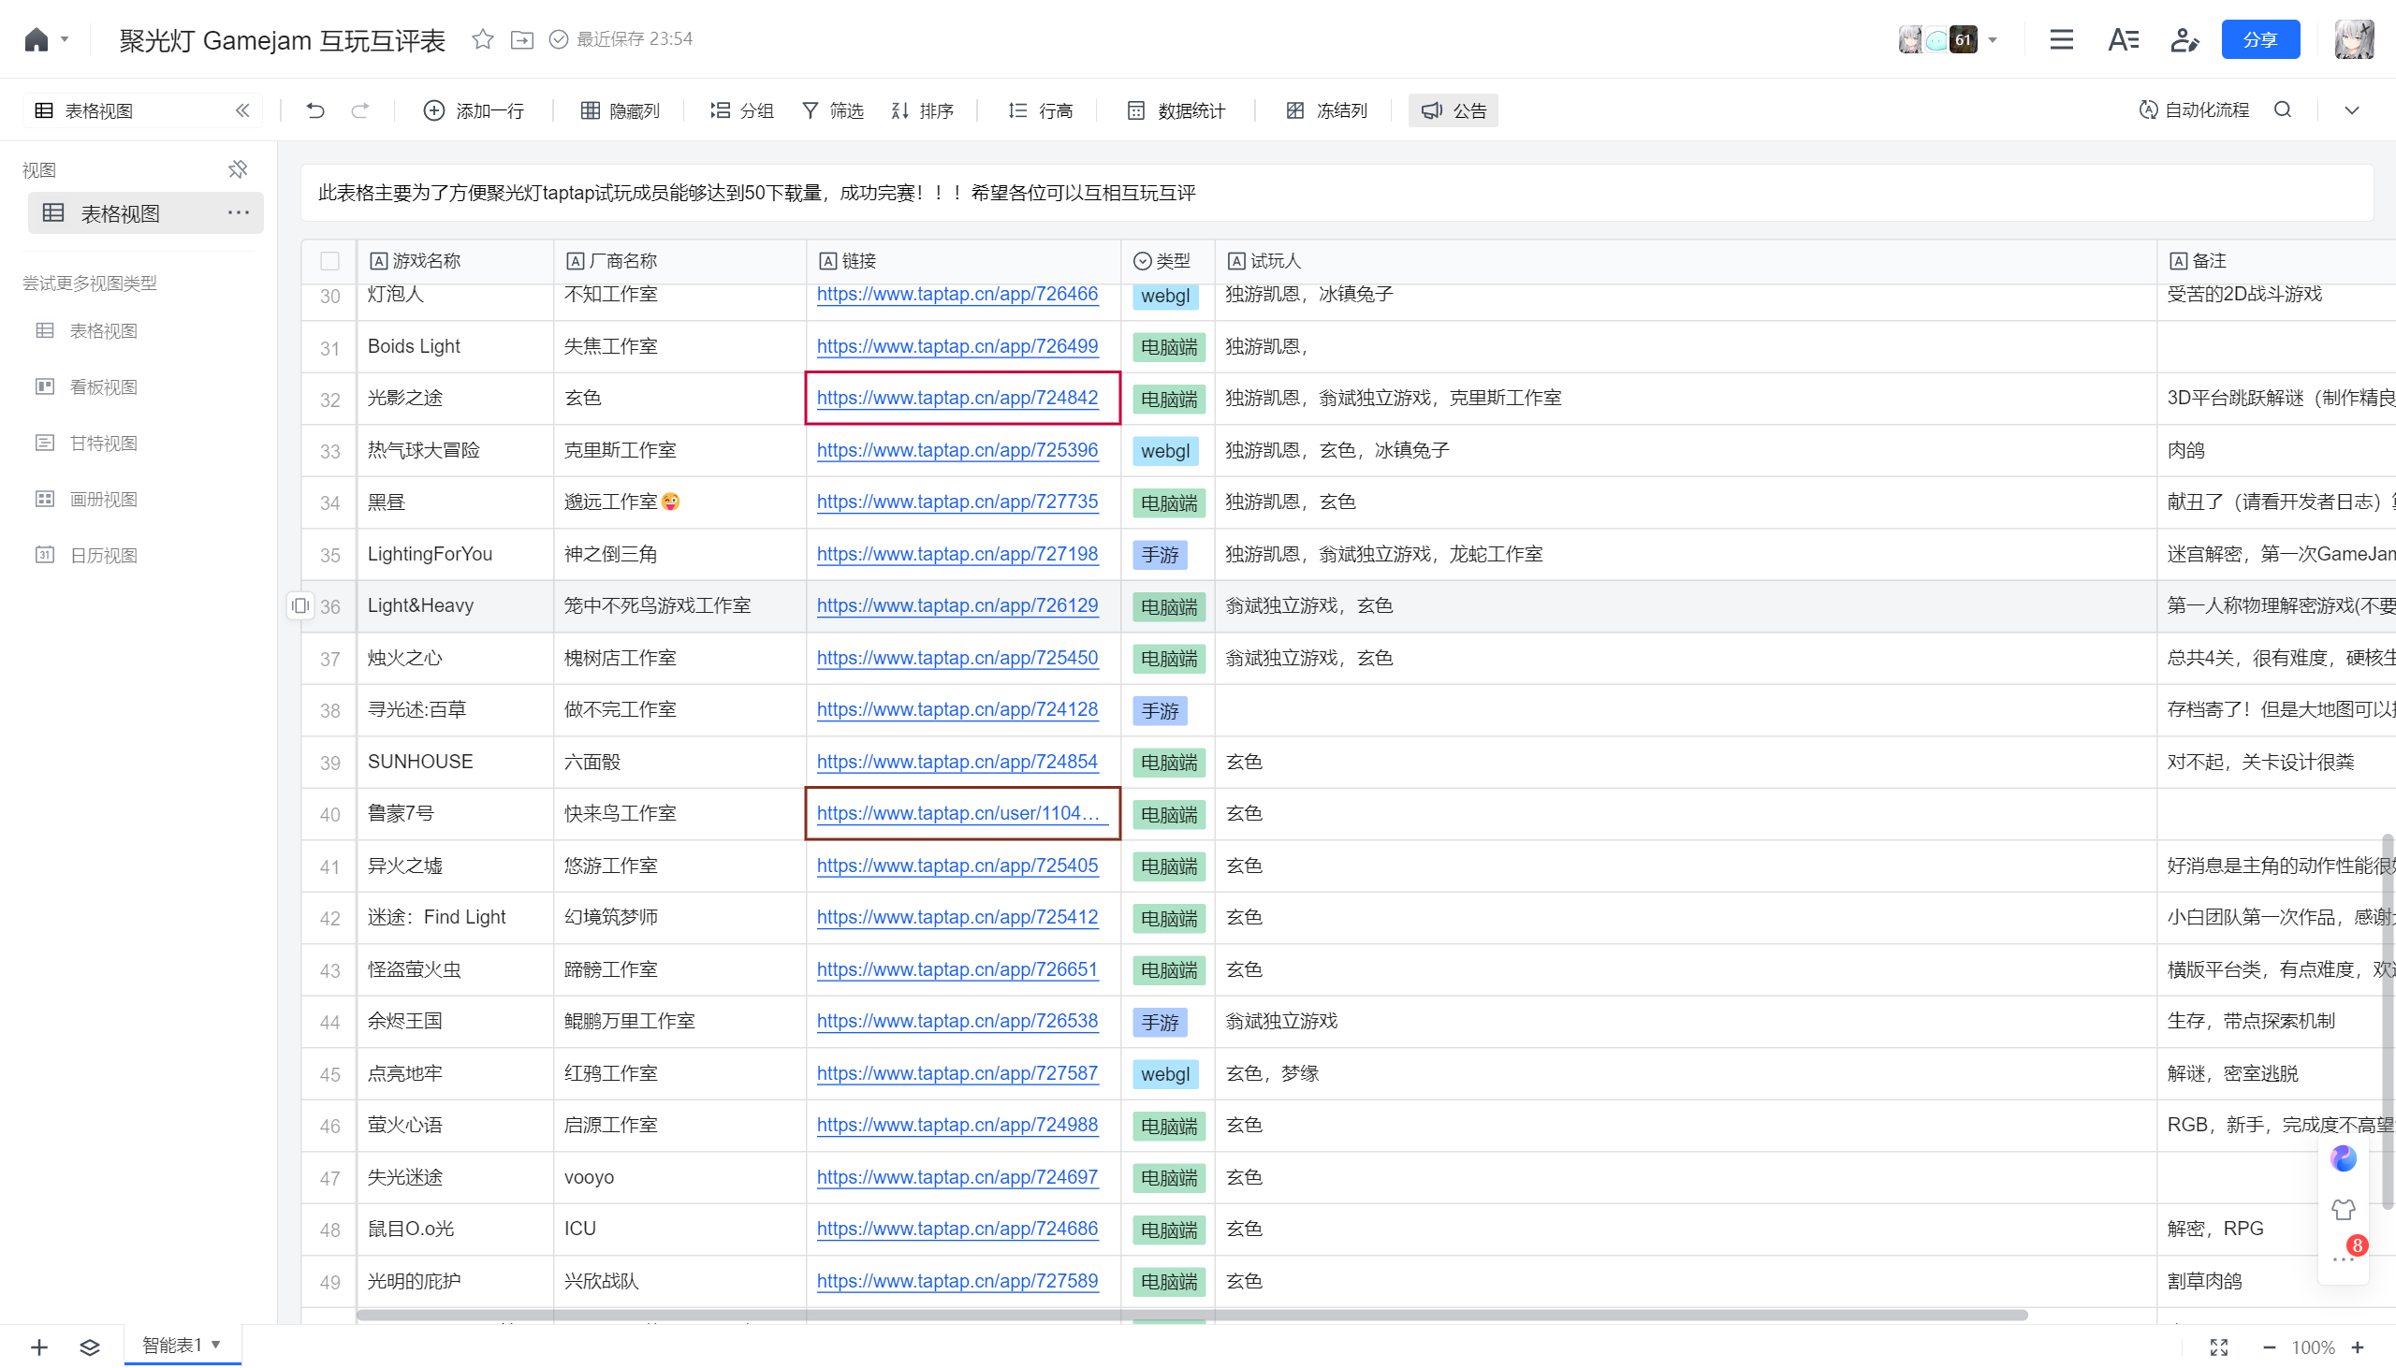Click the user profile avatar
2396x1368 pixels.
pos(2354,39)
